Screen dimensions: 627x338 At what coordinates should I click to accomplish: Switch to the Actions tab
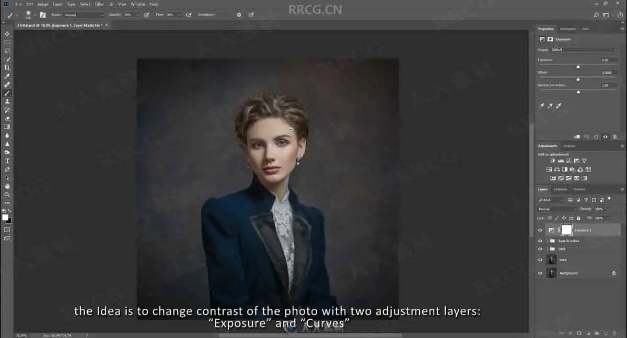(569, 146)
